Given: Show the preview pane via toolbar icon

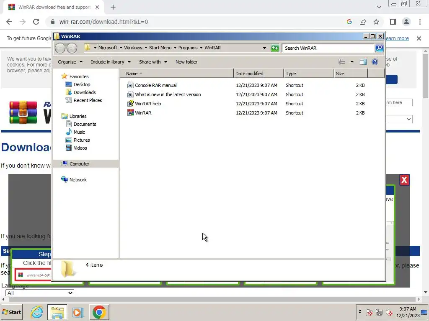Looking at the screenshot, I should [363, 62].
